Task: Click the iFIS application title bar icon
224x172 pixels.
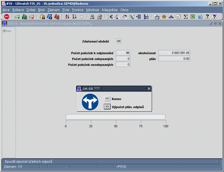Action: tap(4, 3)
